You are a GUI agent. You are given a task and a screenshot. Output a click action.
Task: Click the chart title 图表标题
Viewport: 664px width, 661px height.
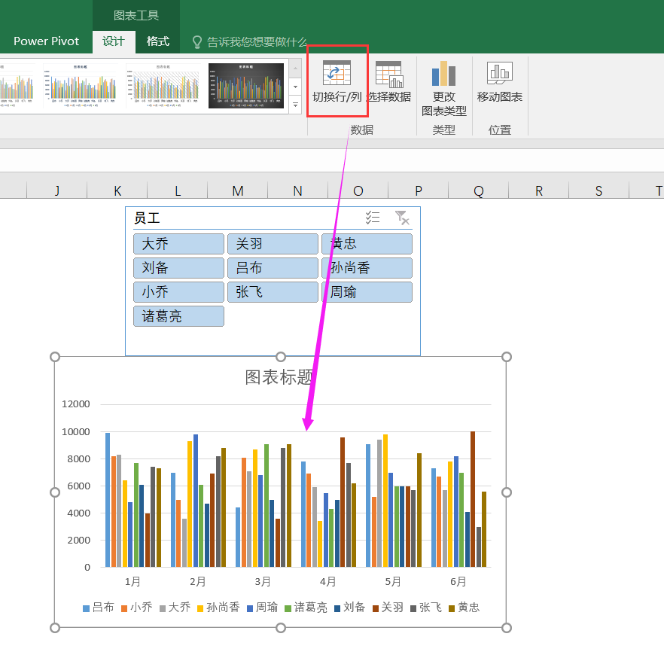coord(279,377)
